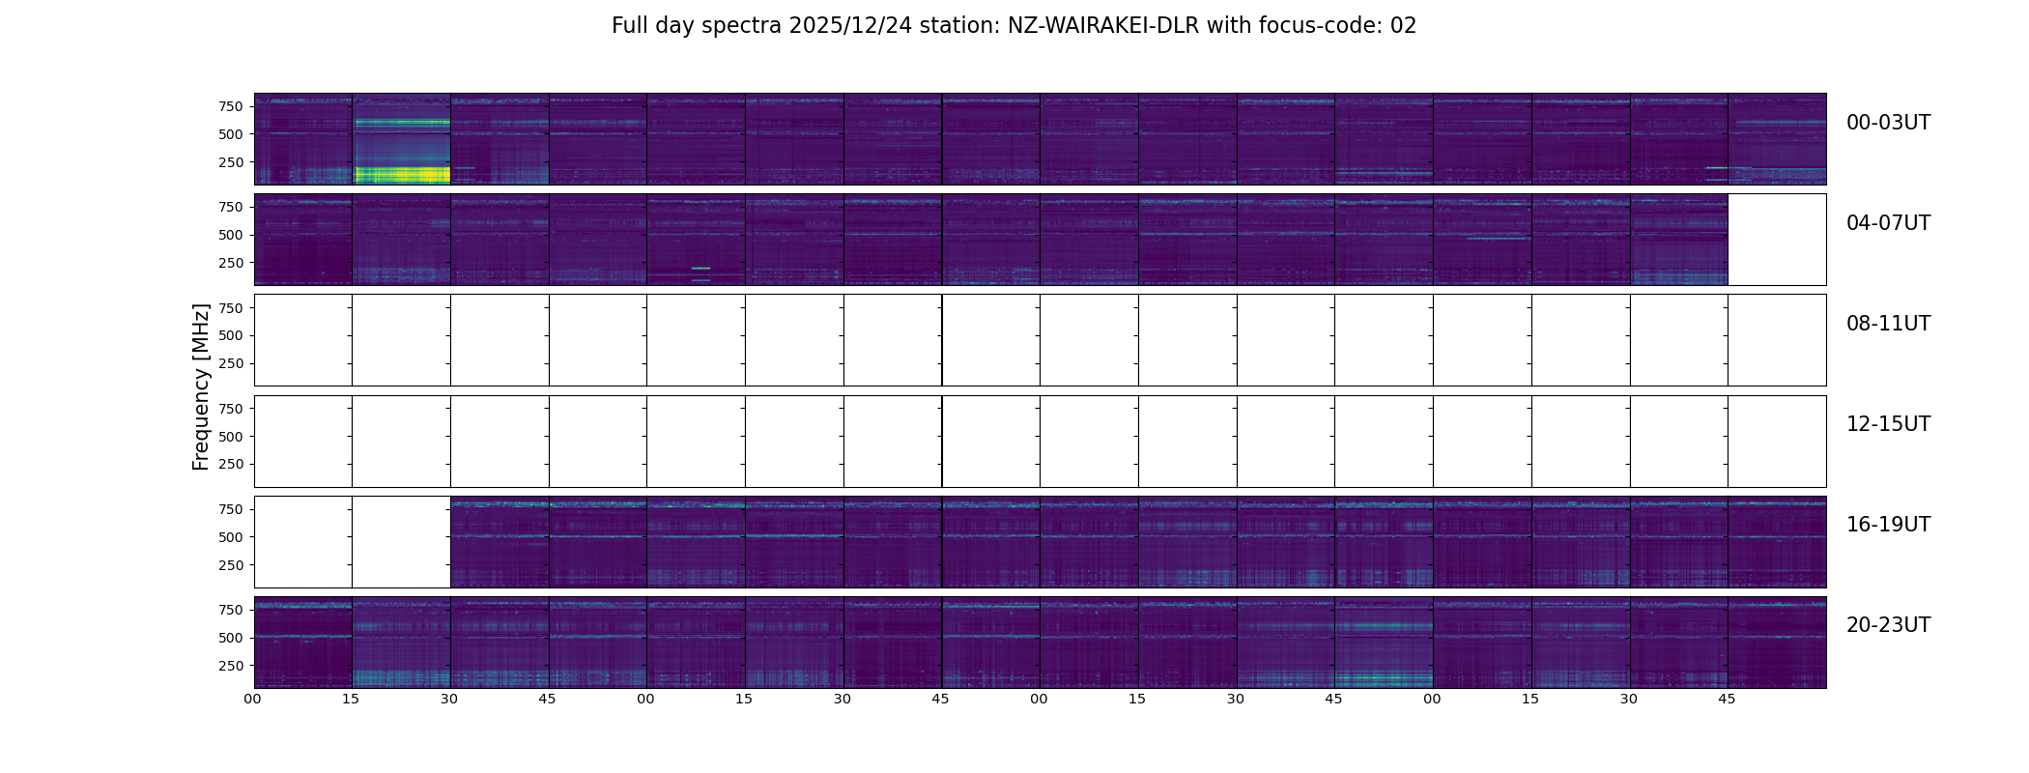Select the '00-03UT' row label
This screenshot has width=2029, height=773.
[x=1888, y=123]
